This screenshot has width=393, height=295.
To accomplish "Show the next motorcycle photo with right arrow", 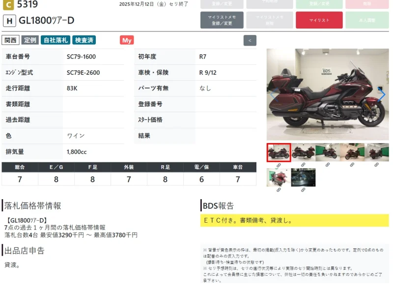I will point(382,94).
